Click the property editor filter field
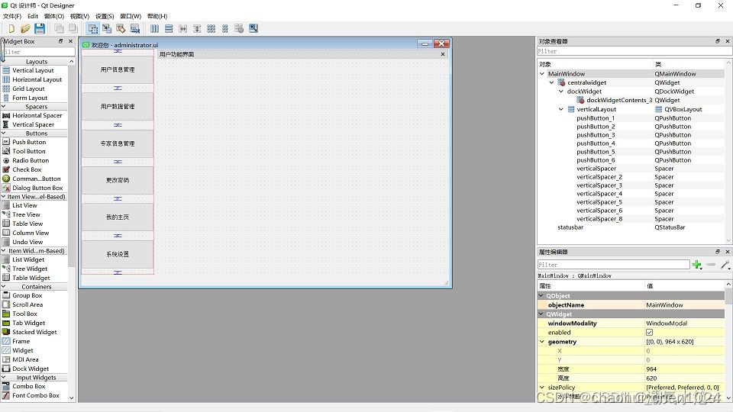 tap(613, 265)
